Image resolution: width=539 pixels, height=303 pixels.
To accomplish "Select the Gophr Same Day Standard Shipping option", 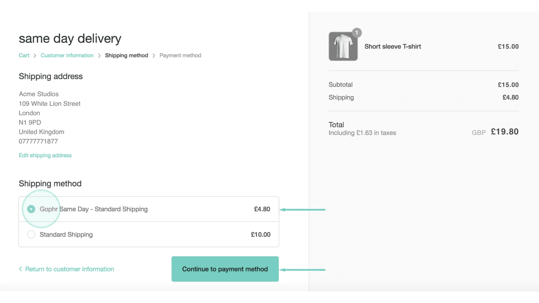I will point(31,209).
